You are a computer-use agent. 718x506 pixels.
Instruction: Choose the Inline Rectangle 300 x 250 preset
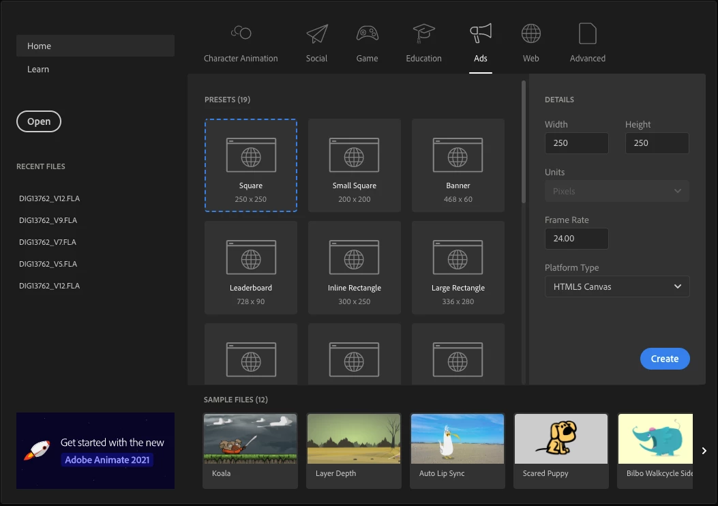355,267
